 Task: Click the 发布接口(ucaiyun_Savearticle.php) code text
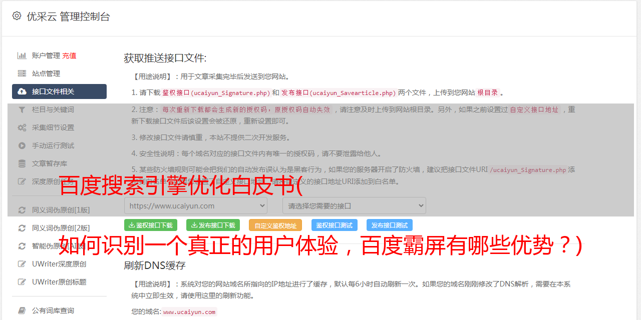tap(339, 92)
